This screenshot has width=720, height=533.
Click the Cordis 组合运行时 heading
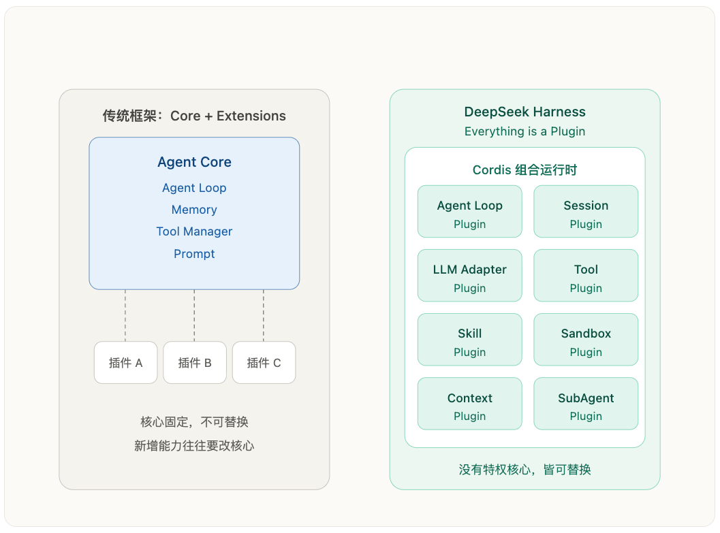[525, 170]
